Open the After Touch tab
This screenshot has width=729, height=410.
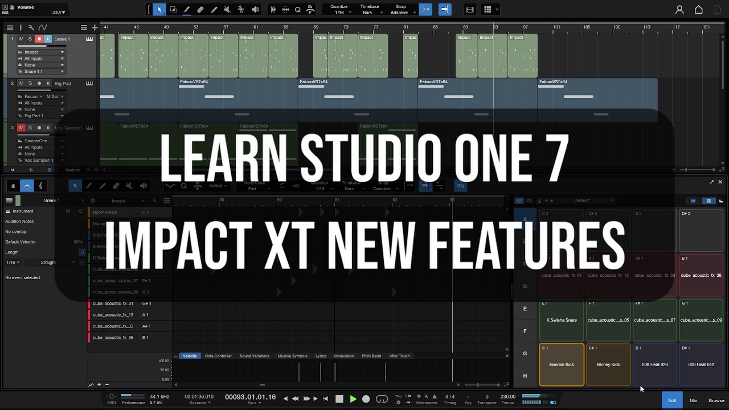pos(399,356)
